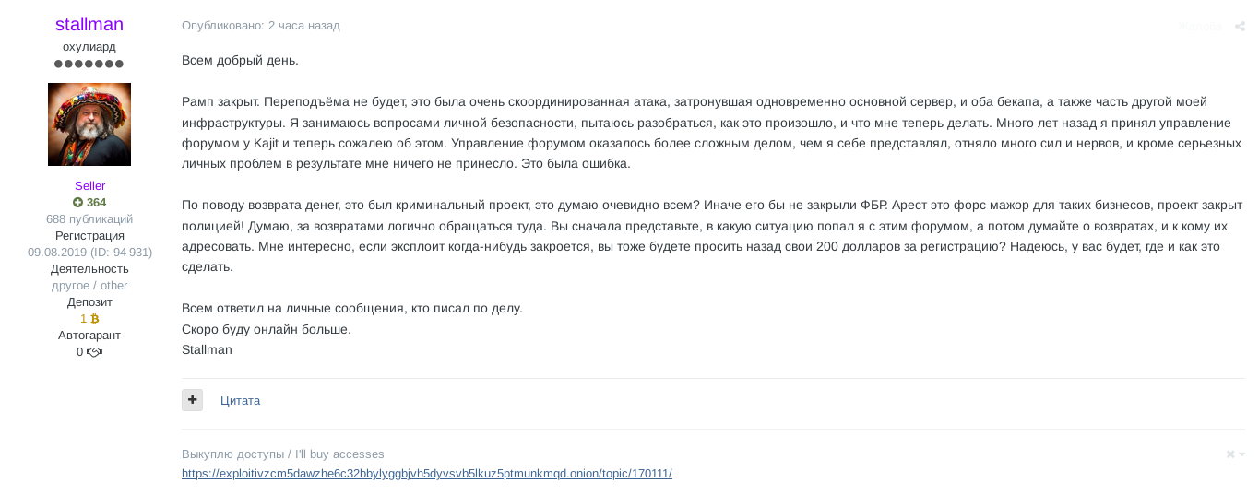Screen dimensions: 1259x495
Task: Click the handshake Автогарант icon
Action: (x=94, y=352)
